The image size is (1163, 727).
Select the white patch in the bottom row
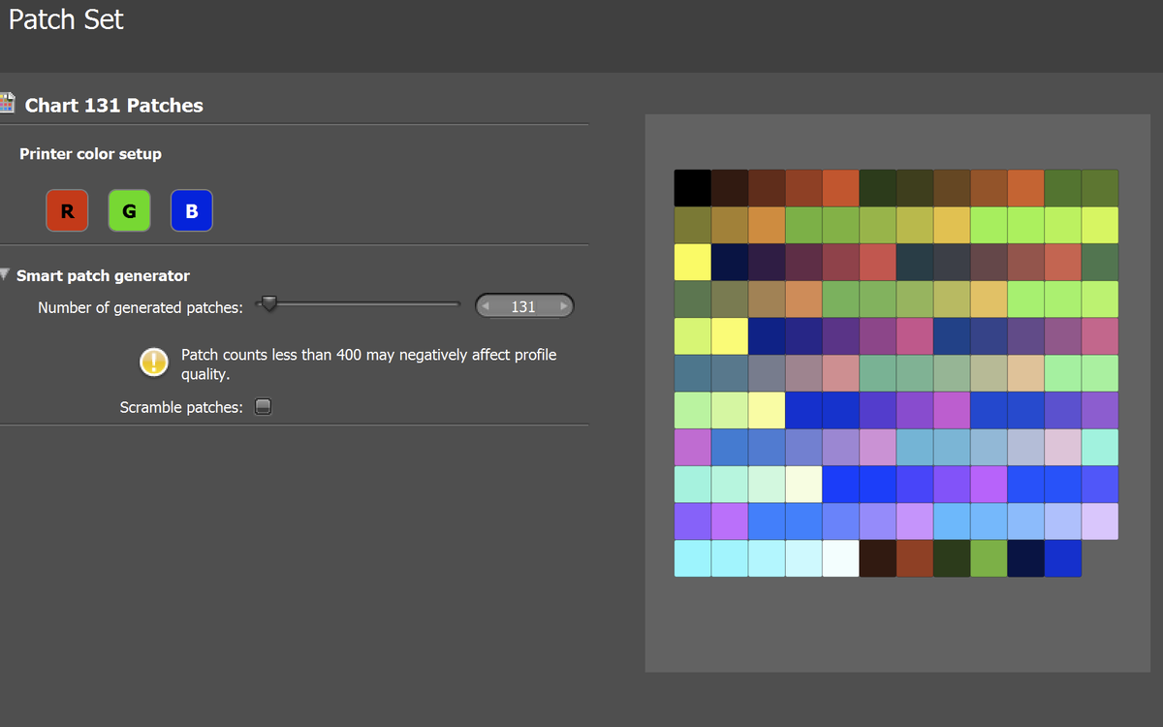point(840,558)
